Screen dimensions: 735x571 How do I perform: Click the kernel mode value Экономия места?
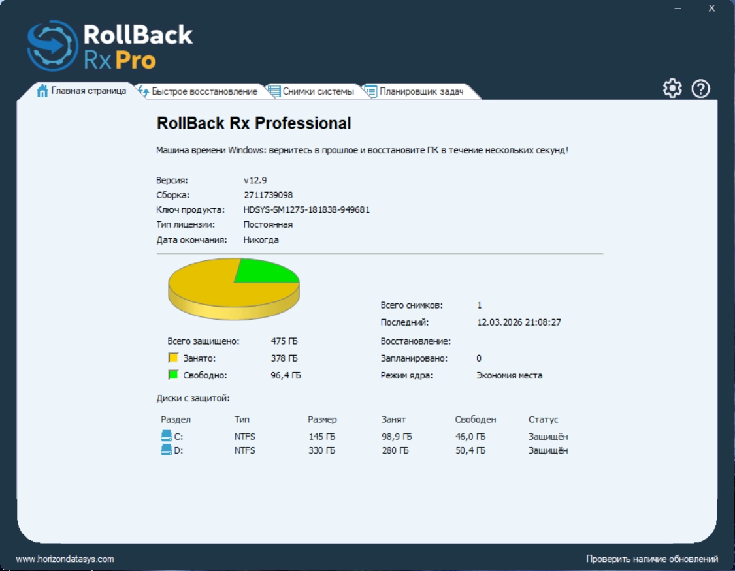click(x=510, y=375)
